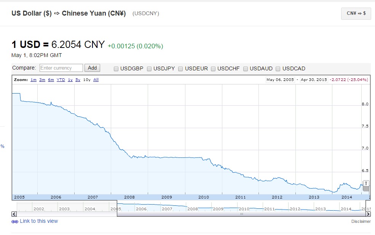
Task: Click the T flag marker on the chart
Action: pos(366,183)
